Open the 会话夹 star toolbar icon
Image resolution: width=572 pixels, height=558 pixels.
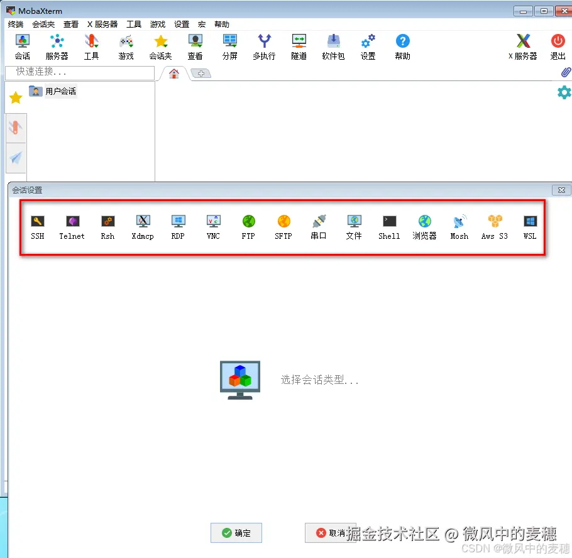(x=160, y=47)
